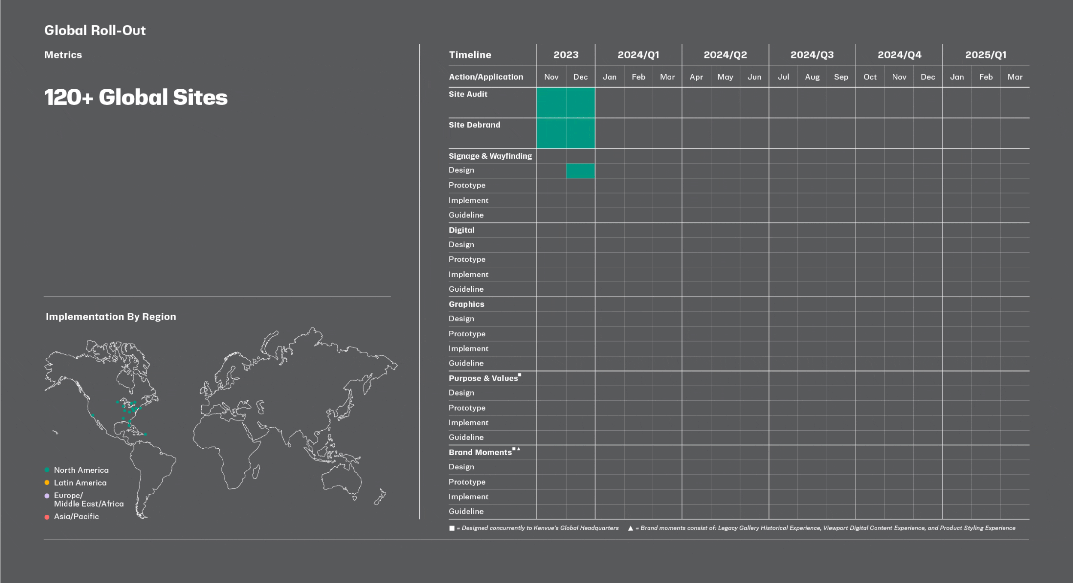Select the "Site Debrand" row label
The width and height of the screenshot is (1073, 583).
coord(474,125)
